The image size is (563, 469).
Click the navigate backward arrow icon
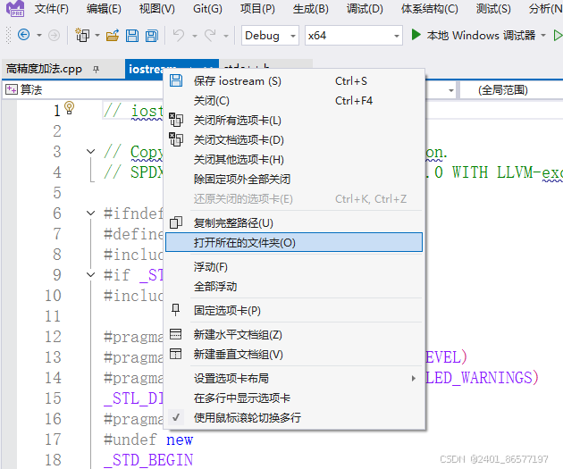24,35
